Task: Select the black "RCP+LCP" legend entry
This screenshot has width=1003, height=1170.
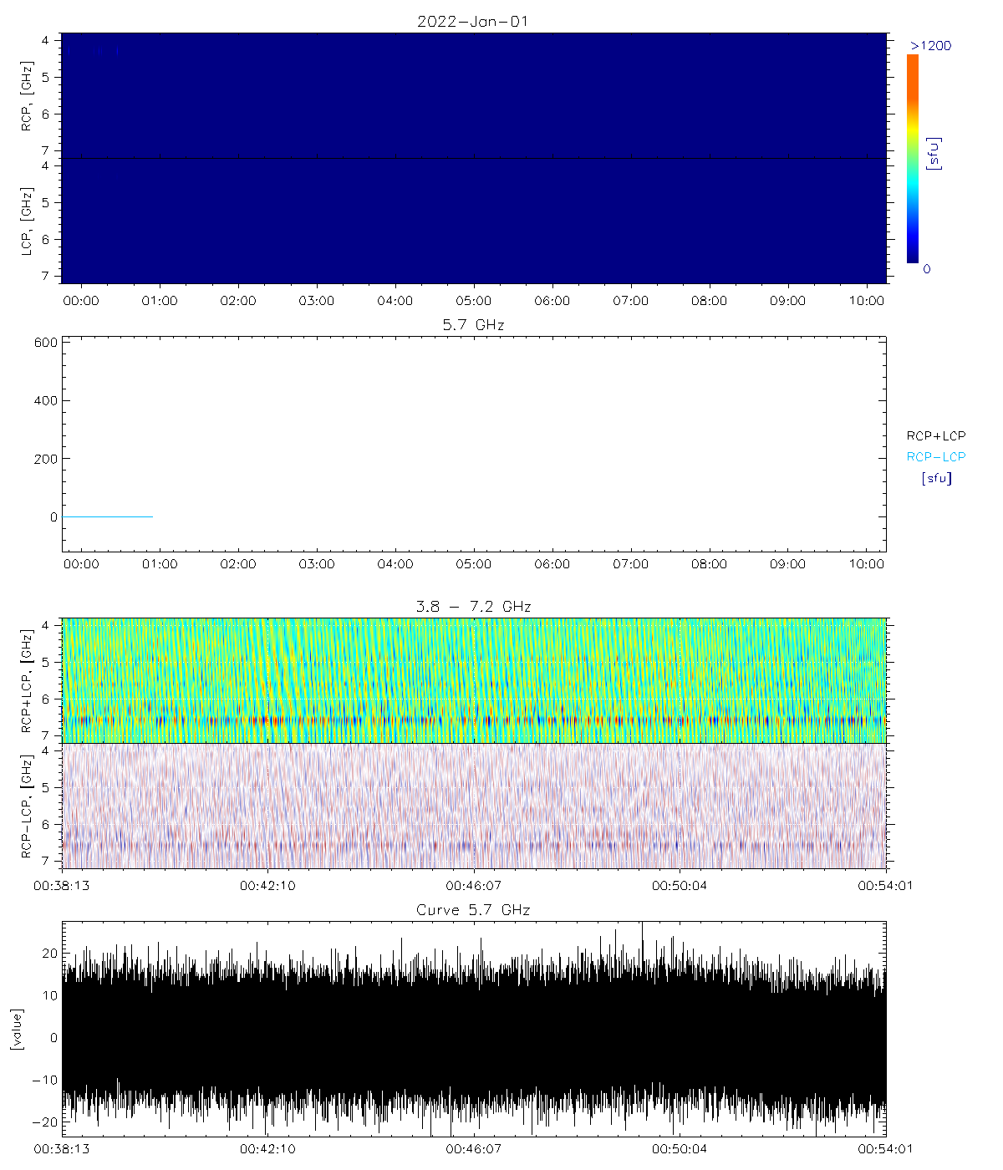Action: click(935, 436)
